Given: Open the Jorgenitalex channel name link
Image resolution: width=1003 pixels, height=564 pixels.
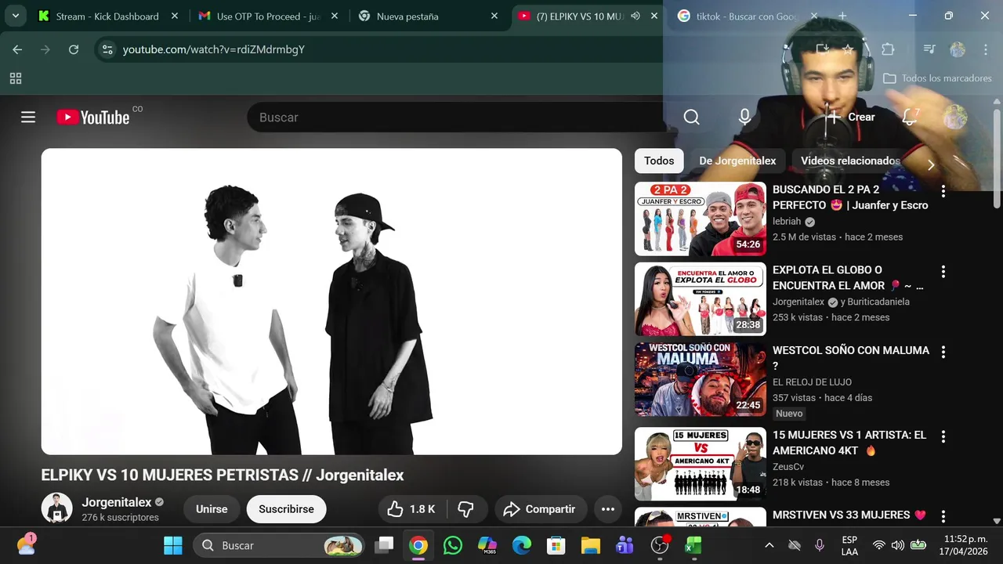Looking at the screenshot, I should [117, 502].
